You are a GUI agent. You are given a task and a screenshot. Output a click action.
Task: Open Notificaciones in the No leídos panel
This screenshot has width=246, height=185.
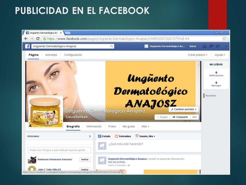pos(216,74)
